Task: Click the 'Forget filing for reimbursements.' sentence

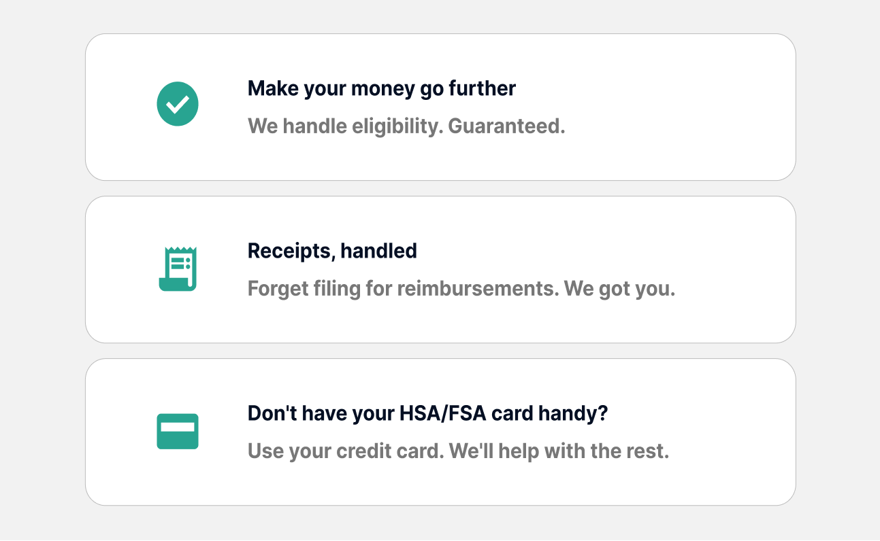Action: 403,289
